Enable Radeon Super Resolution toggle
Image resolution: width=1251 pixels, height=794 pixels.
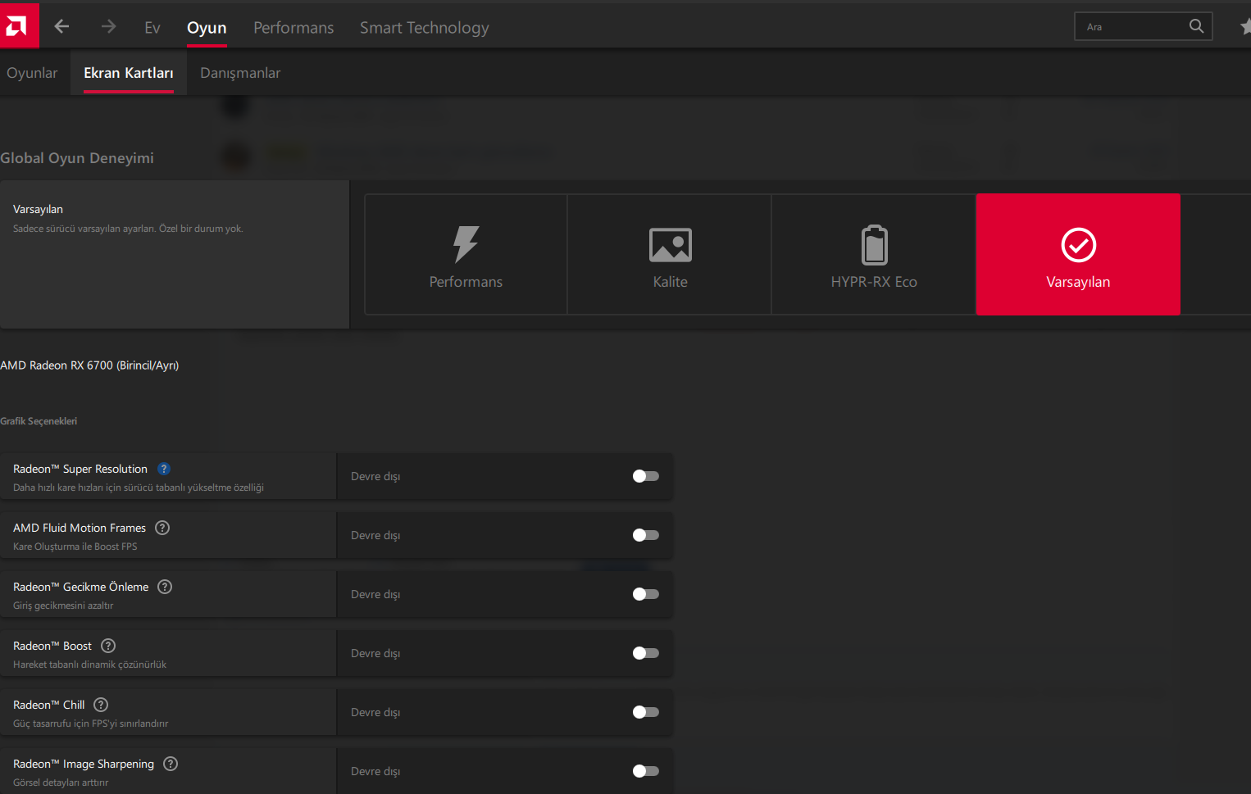pos(646,476)
